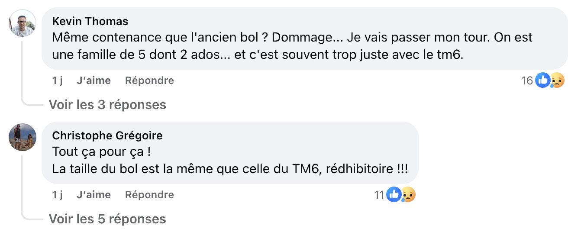
Task: Click the sad face reaction icon on Kevin's comment
Action: pyautogui.click(x=557, y=81)
